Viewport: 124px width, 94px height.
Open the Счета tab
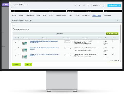[38, 15]
